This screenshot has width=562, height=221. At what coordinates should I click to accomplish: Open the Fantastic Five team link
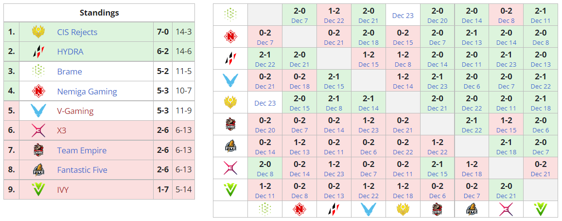[x=82, y=170]
